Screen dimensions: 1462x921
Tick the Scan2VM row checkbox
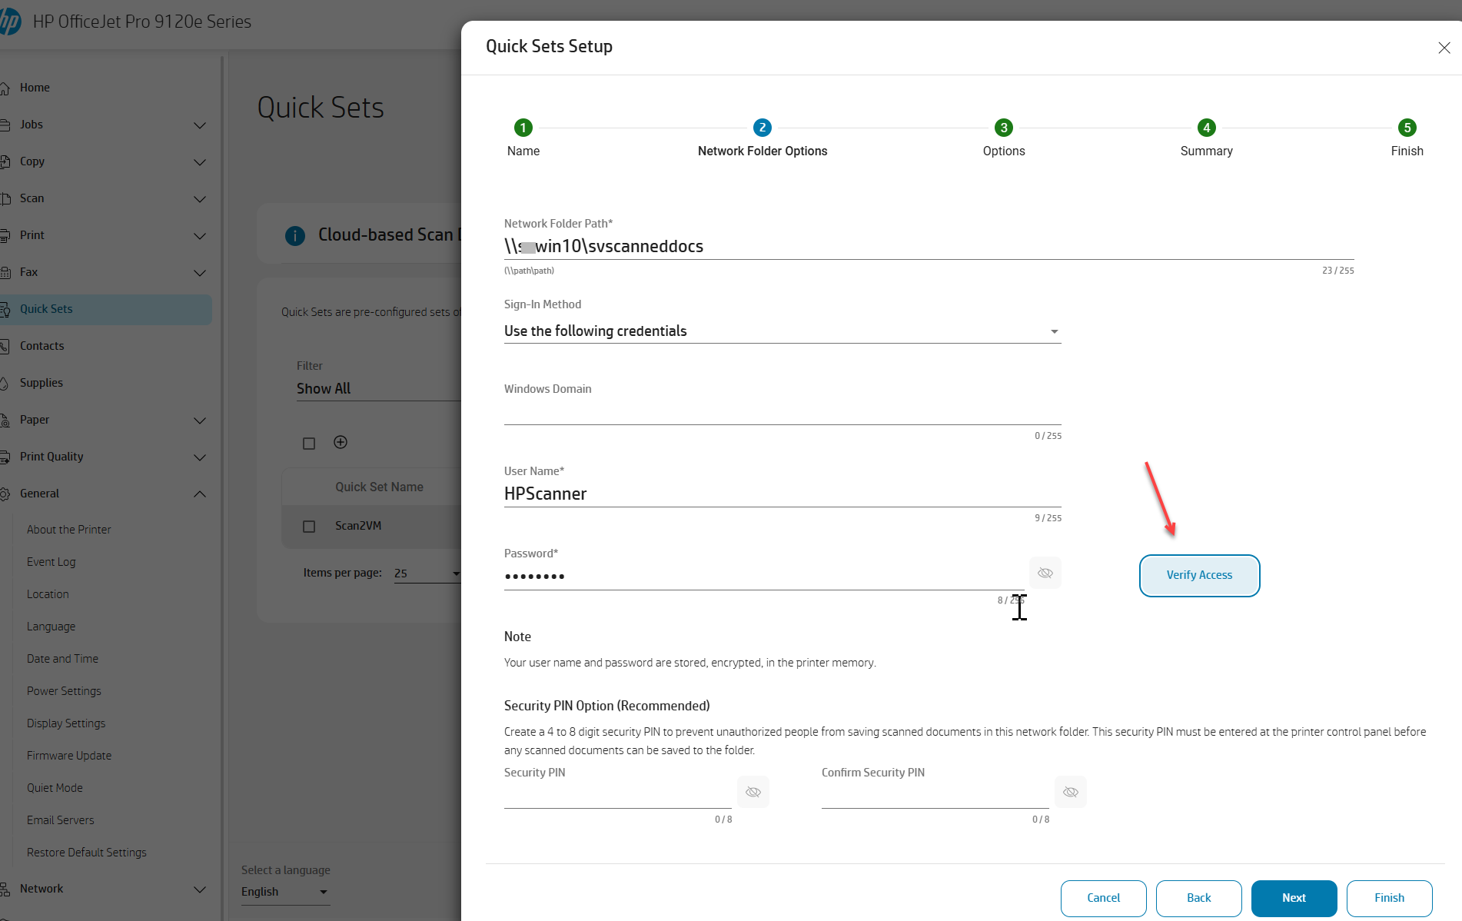tap(309, 527)
